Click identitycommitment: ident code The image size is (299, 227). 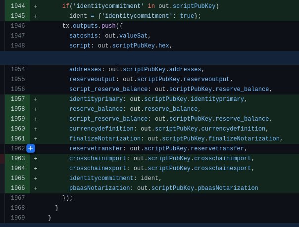115,178
